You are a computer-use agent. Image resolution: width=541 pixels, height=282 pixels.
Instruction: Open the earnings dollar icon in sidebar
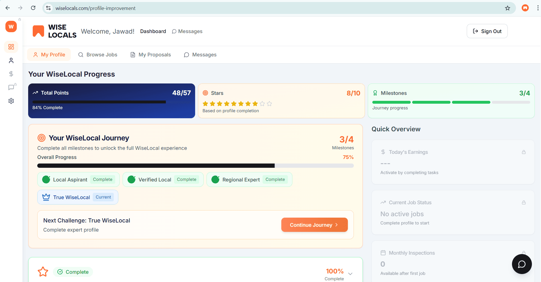pyautogui.click(x=11, y=74)
